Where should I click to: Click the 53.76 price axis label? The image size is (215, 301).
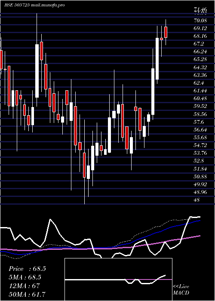200,153
